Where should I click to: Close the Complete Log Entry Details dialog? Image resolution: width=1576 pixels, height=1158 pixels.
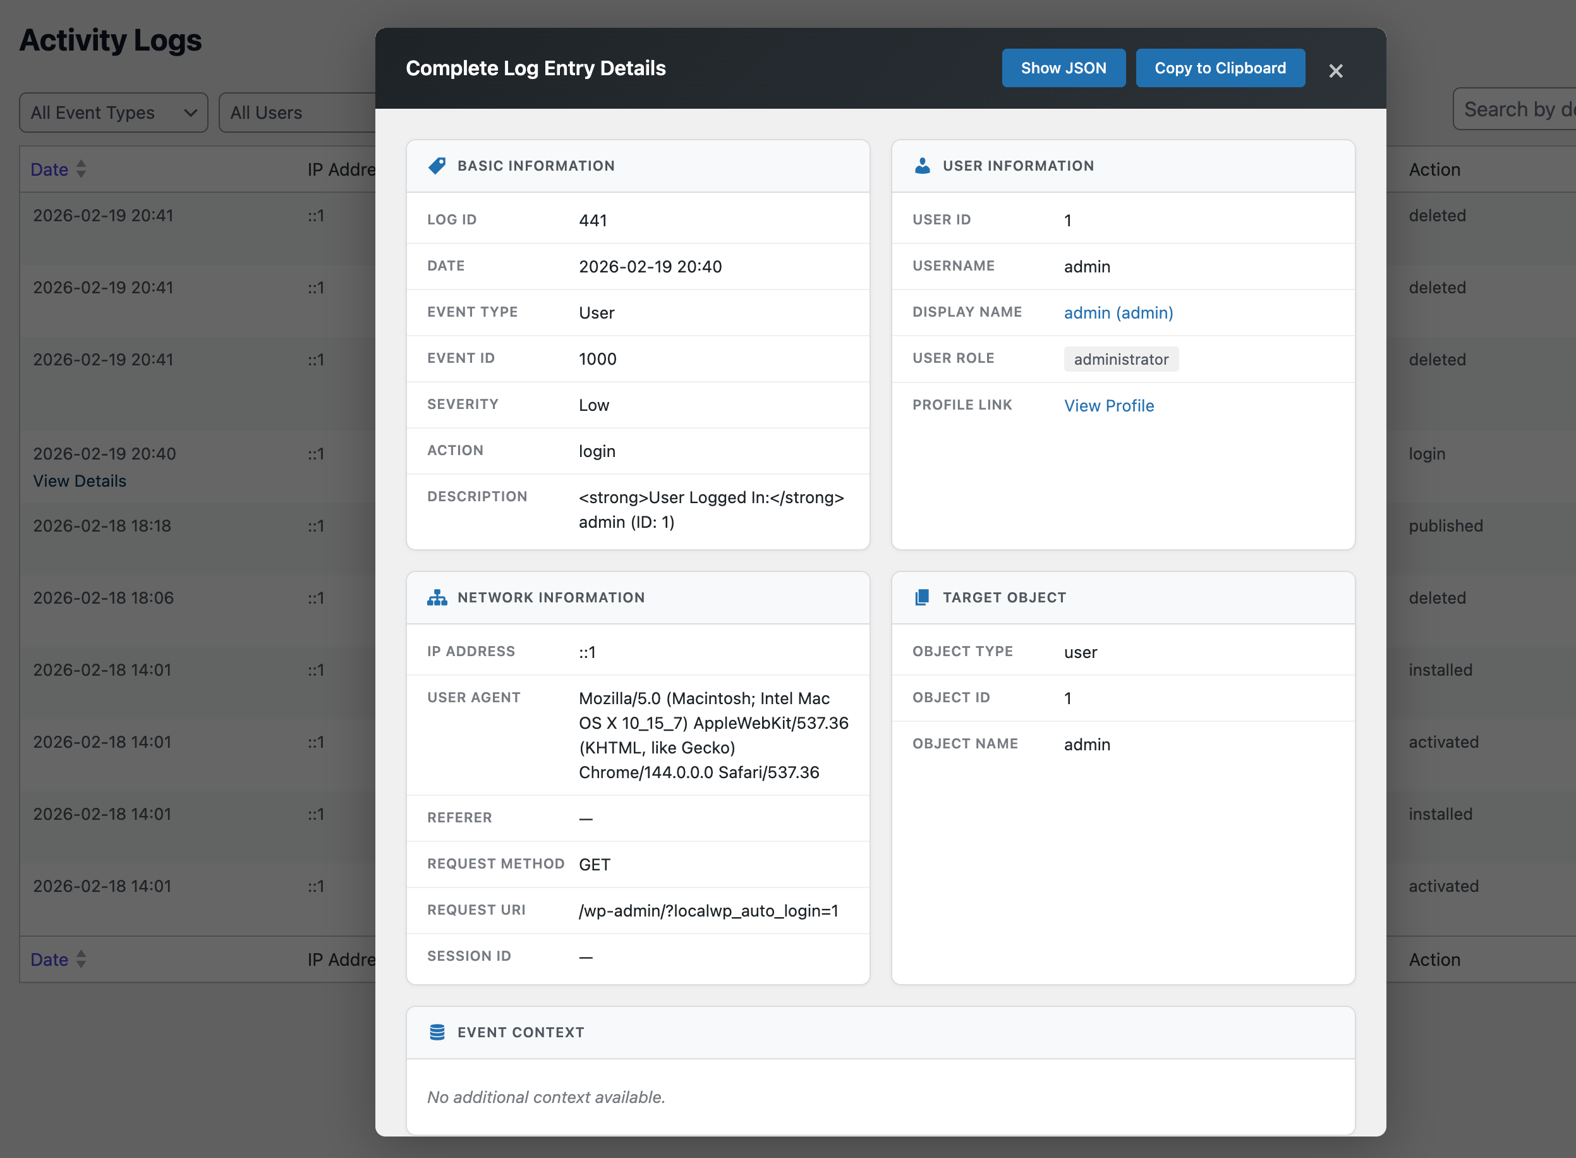click(1335, 71)
